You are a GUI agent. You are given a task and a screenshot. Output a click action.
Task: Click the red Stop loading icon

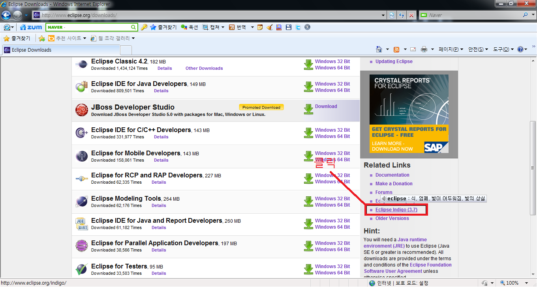click(x=411, y=15)
